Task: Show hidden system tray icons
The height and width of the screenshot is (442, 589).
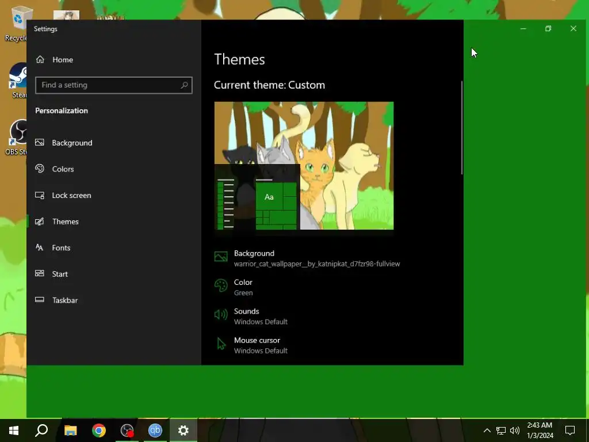Action: point(487,430)
